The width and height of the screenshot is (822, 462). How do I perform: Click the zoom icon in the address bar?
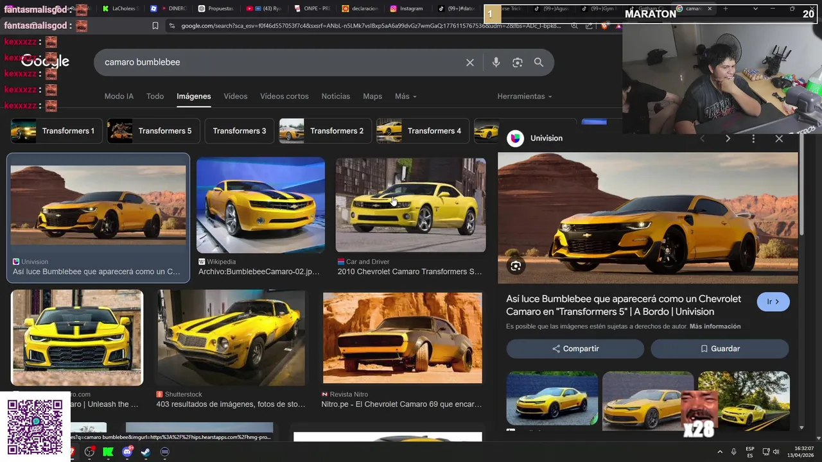click(574, 26)
